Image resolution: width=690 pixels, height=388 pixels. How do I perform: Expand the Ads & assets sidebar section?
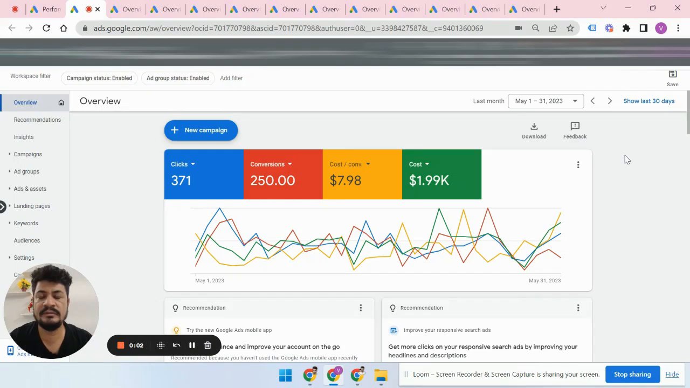10,189
